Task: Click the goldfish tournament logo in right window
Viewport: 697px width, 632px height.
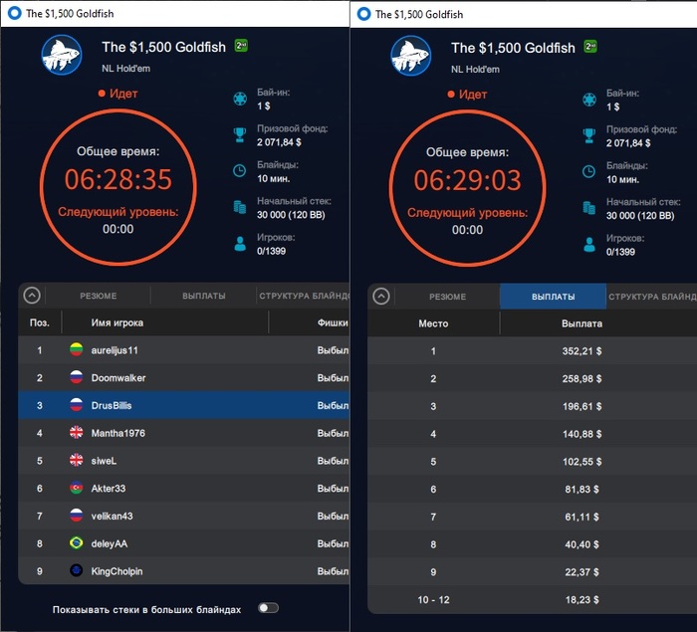Action: 410,56
